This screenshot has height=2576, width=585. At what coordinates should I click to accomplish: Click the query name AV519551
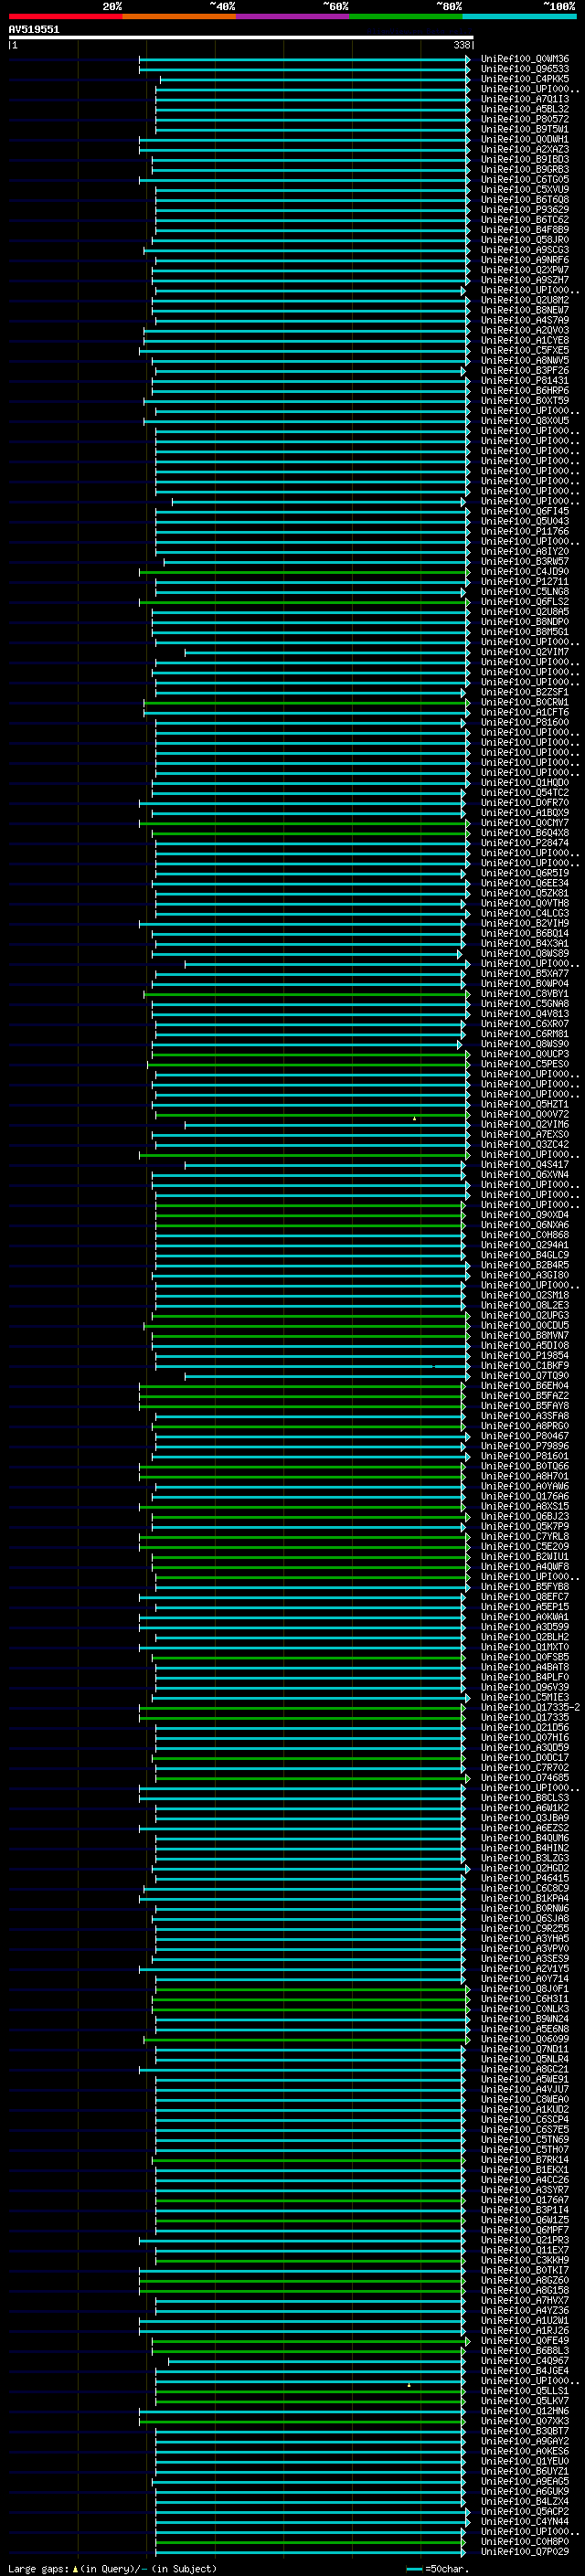(34, 30)
